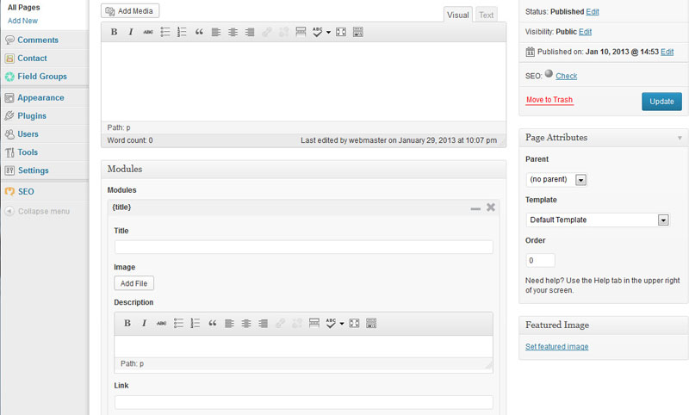Click the Add New page link
689x415 pixels.
(x=23, y=21)
